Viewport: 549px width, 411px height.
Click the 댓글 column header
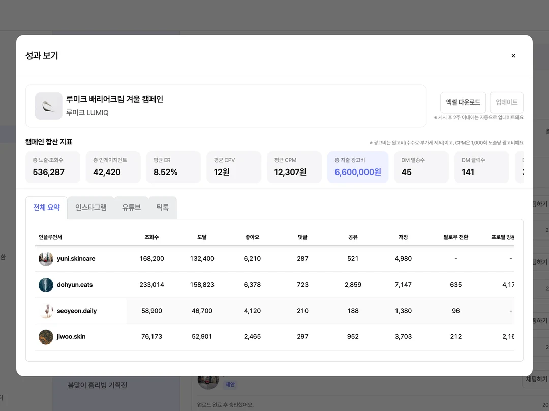click(302, 237)
